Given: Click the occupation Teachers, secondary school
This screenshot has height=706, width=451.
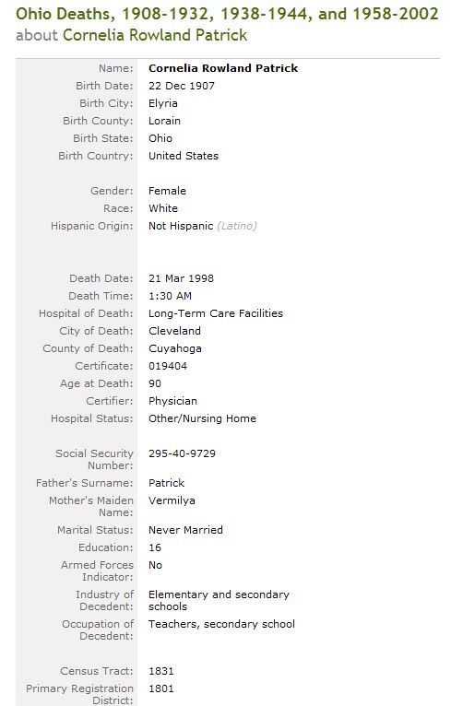Looking at the screenshot, I should click(x=221, y=624).
